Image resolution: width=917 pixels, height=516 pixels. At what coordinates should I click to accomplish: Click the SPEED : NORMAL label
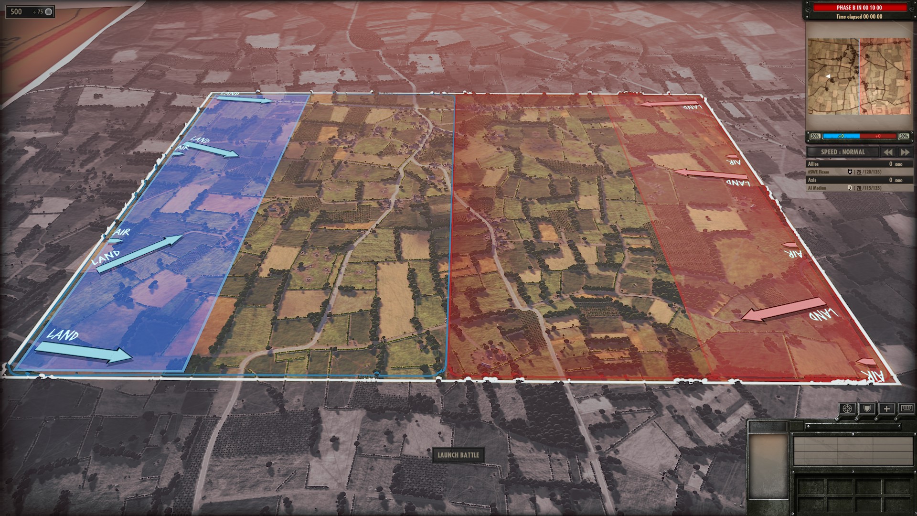(843, 152)
